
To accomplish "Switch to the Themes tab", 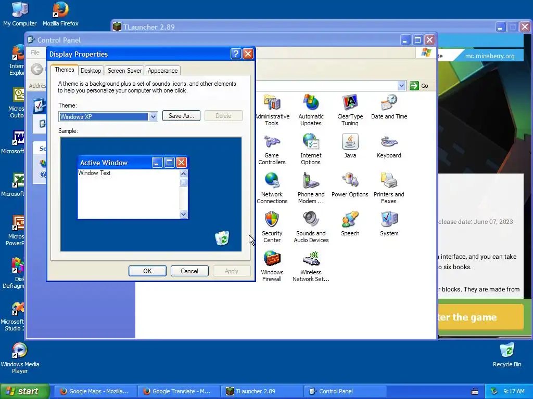I will point(64,70).
